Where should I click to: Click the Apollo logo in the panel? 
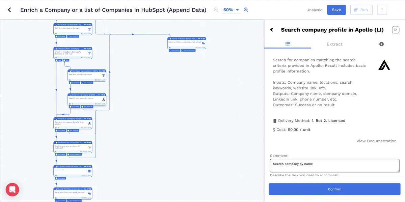click(x=384, y=65)
